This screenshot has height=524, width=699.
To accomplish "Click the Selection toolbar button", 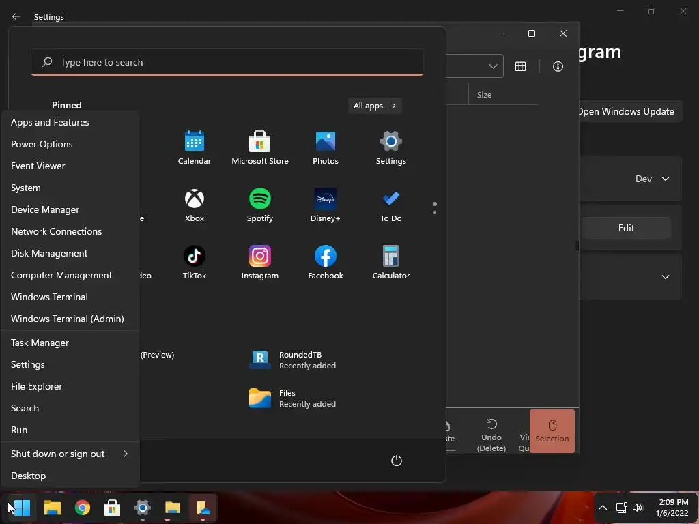I will click(552, 431).
